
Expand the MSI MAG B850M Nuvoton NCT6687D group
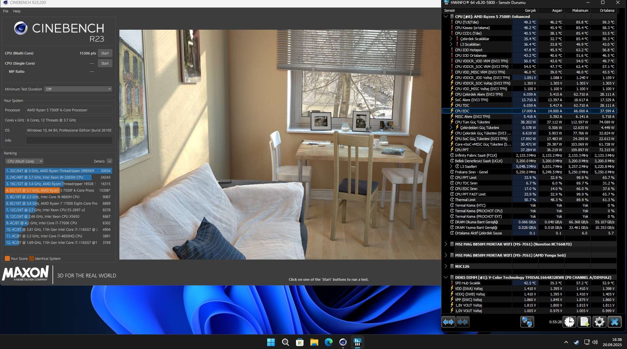(445, 244)
